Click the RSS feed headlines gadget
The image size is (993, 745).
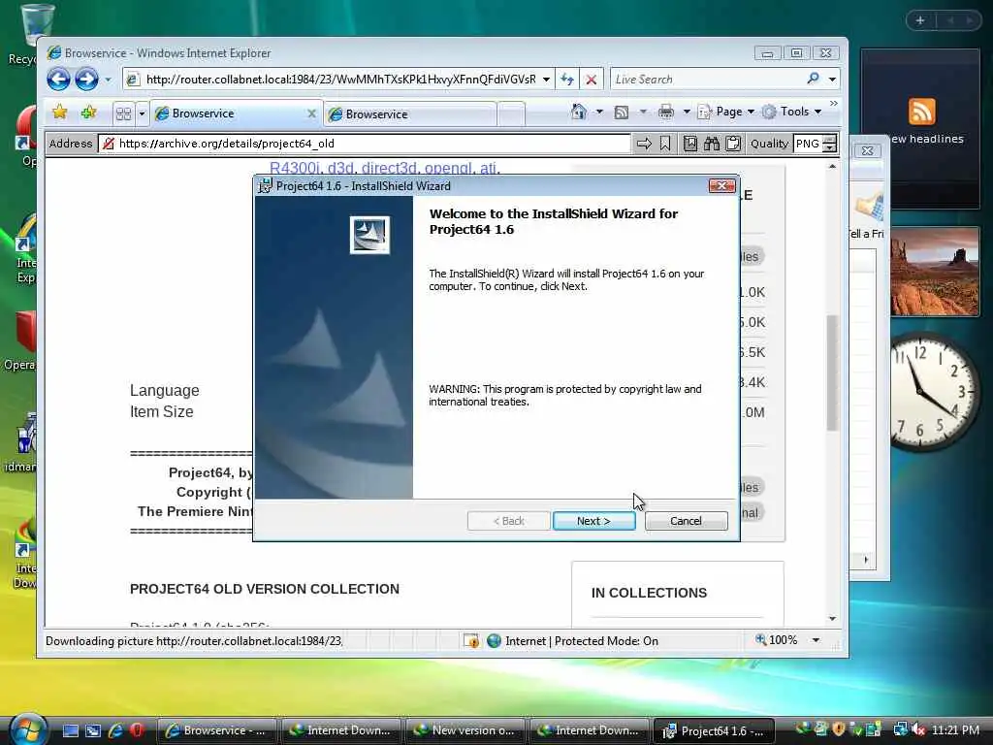pos(920,128)
